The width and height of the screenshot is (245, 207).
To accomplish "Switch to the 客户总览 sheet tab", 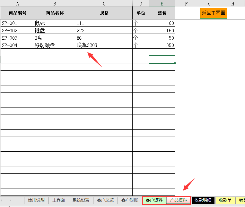I will coord(105,200).
